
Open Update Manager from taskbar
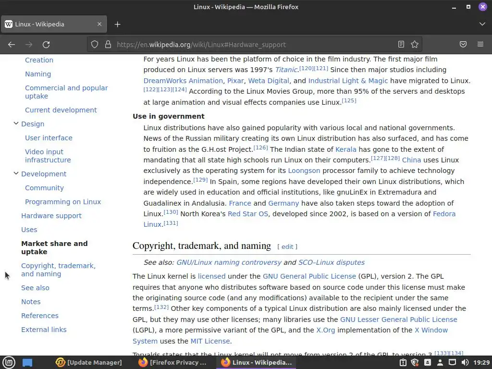[88, 362]
